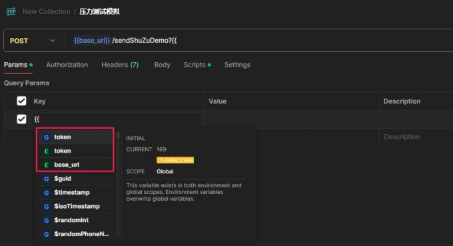Click the G badge beside $timestamp
The image size is (453, 246).
click(x=46, y=193)
